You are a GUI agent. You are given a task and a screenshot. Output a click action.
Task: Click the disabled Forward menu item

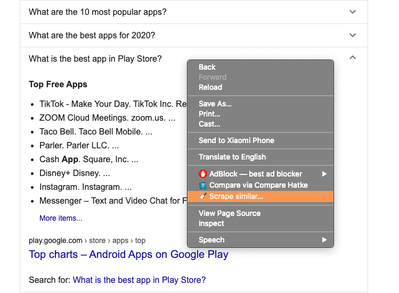tap(260, 77)
